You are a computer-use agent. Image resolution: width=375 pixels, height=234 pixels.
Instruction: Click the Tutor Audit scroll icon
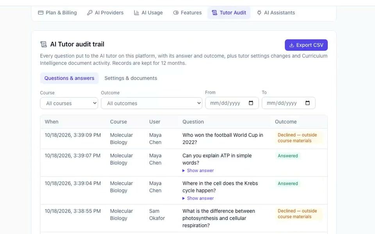[x=214, y=12]
